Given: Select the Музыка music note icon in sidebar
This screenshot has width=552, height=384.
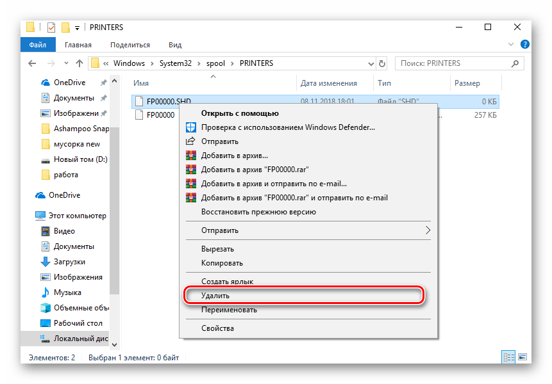Looking at the screenshot, I should click(x=46, y=292).
